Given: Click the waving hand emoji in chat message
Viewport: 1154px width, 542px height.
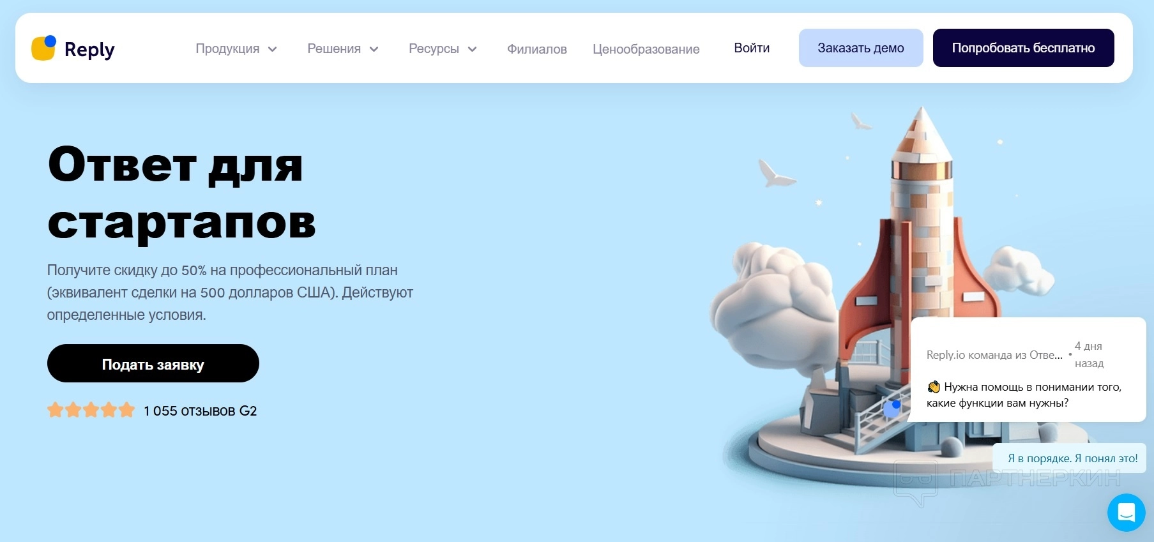Looking at the screenshot, I should 934,387.
